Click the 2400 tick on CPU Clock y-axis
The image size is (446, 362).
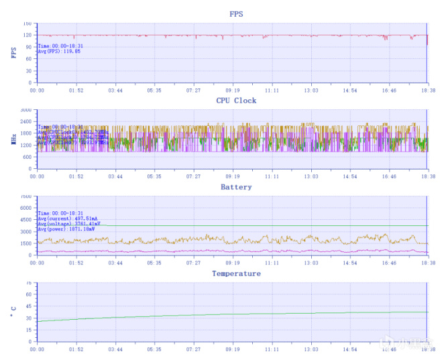click(26, 122)
